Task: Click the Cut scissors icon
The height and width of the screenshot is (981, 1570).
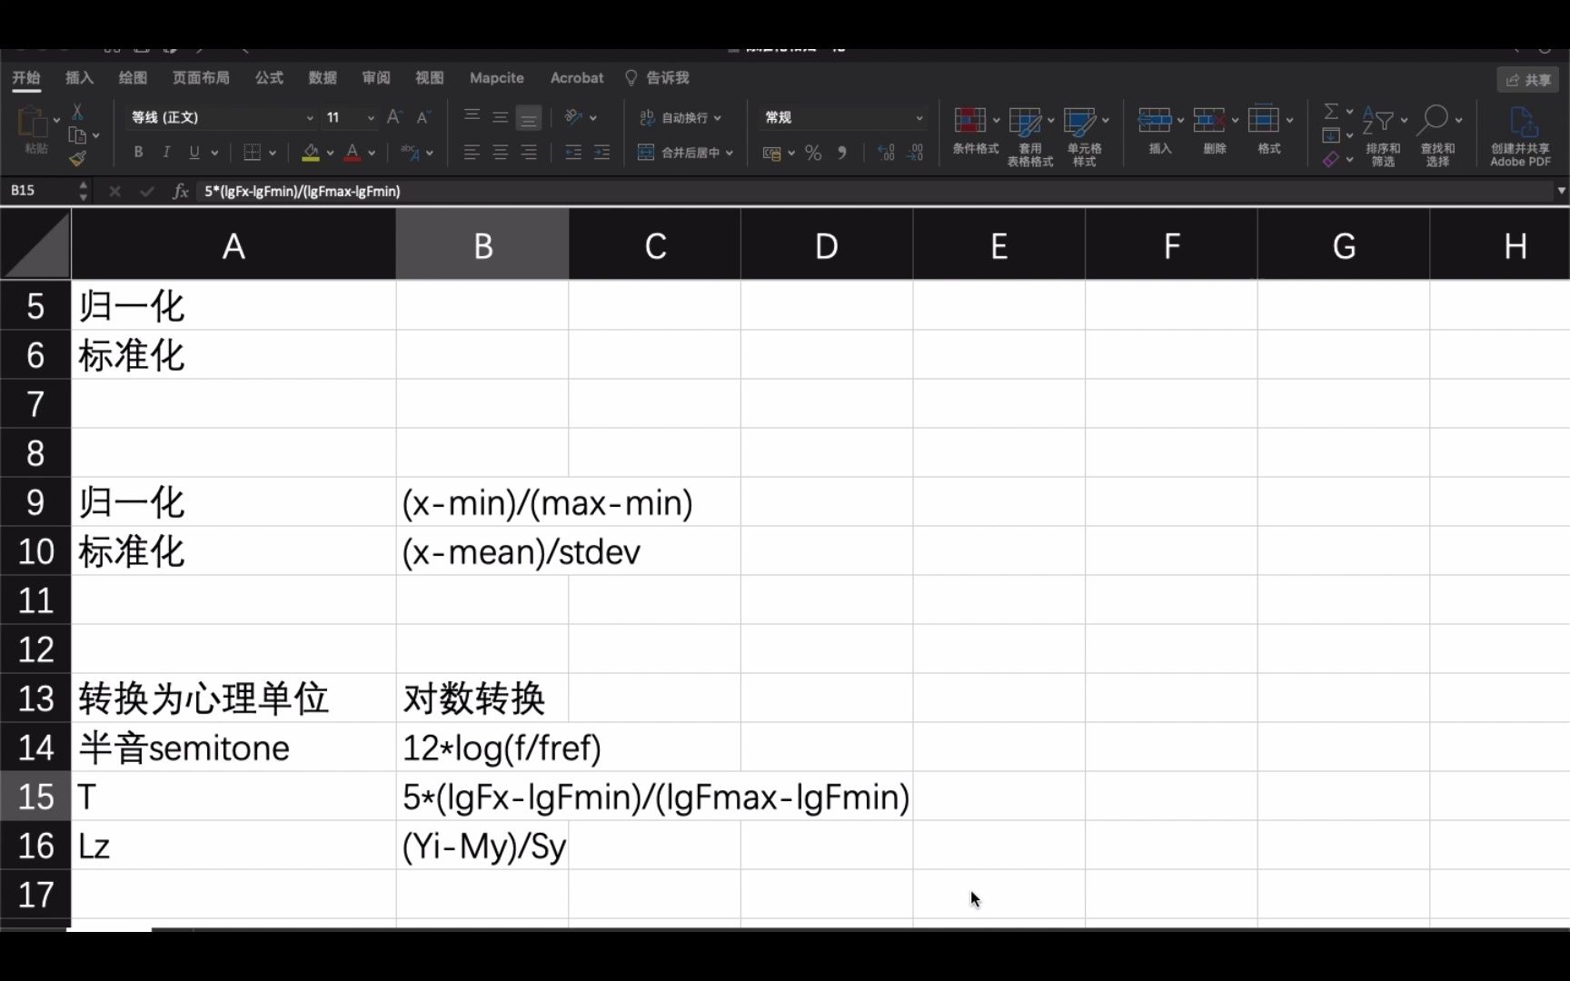Action: coord(77,112)
